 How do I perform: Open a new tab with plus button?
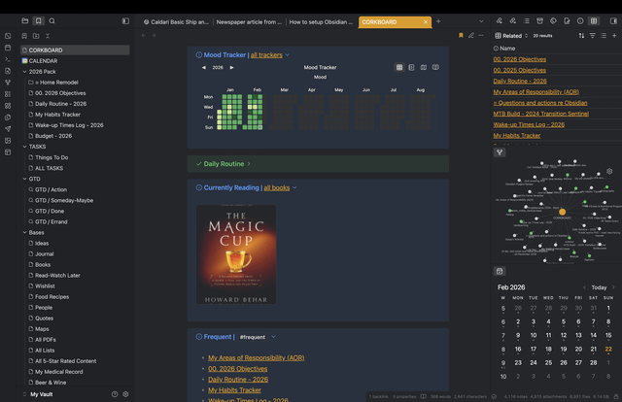point(438,21)
